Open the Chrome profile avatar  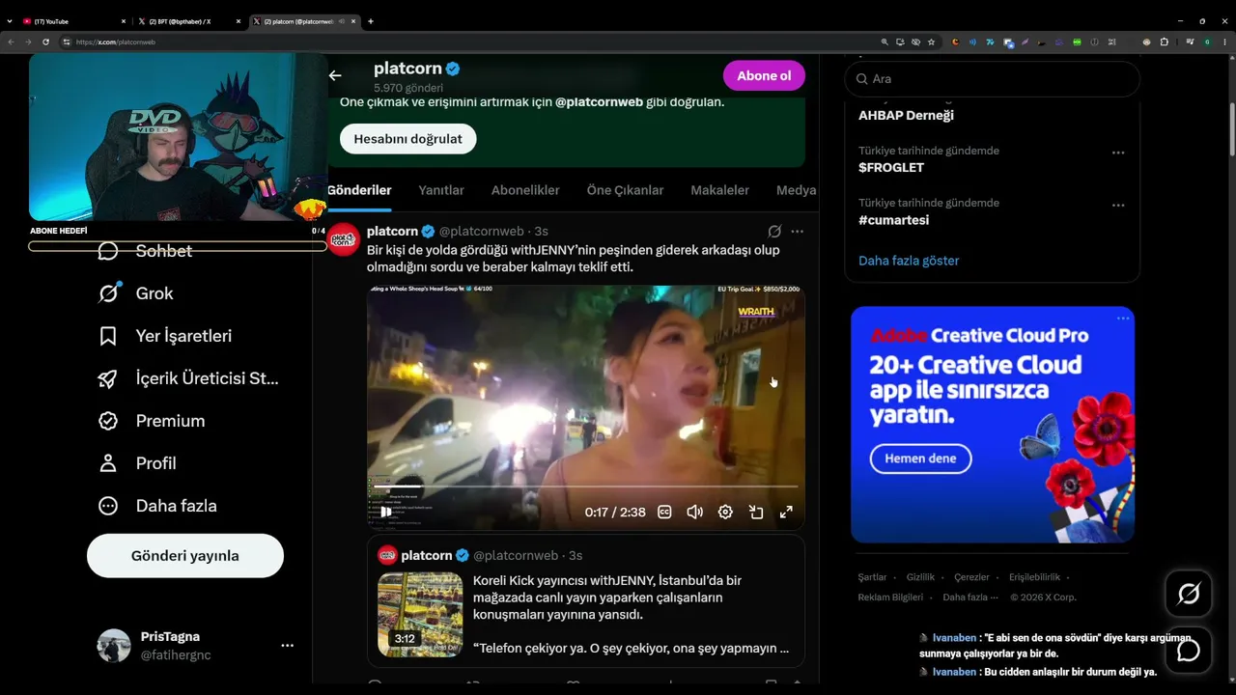point(1206,42)
